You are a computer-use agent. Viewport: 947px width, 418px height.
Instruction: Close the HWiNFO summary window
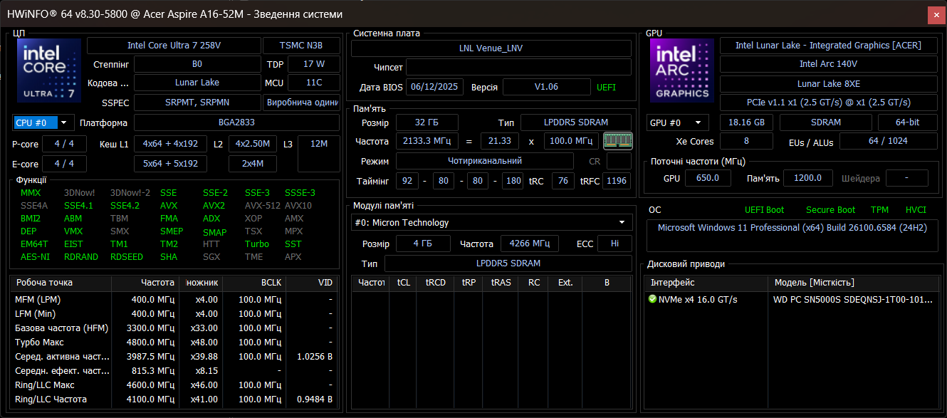tap(936, 14)
